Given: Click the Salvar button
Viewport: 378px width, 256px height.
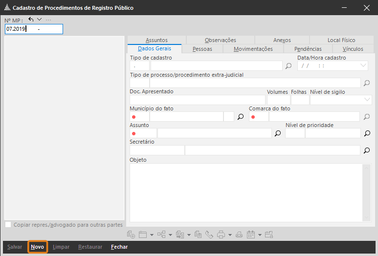Looking at the screenshot, I should point(15,247).
